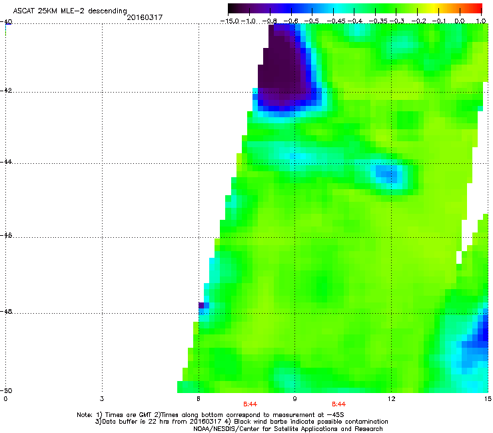The image size is (493, 433).
Task: Click the note line beginning 'Note: 1) Times are GMT'
Action: pyautogui.click(x=211, y=415)
